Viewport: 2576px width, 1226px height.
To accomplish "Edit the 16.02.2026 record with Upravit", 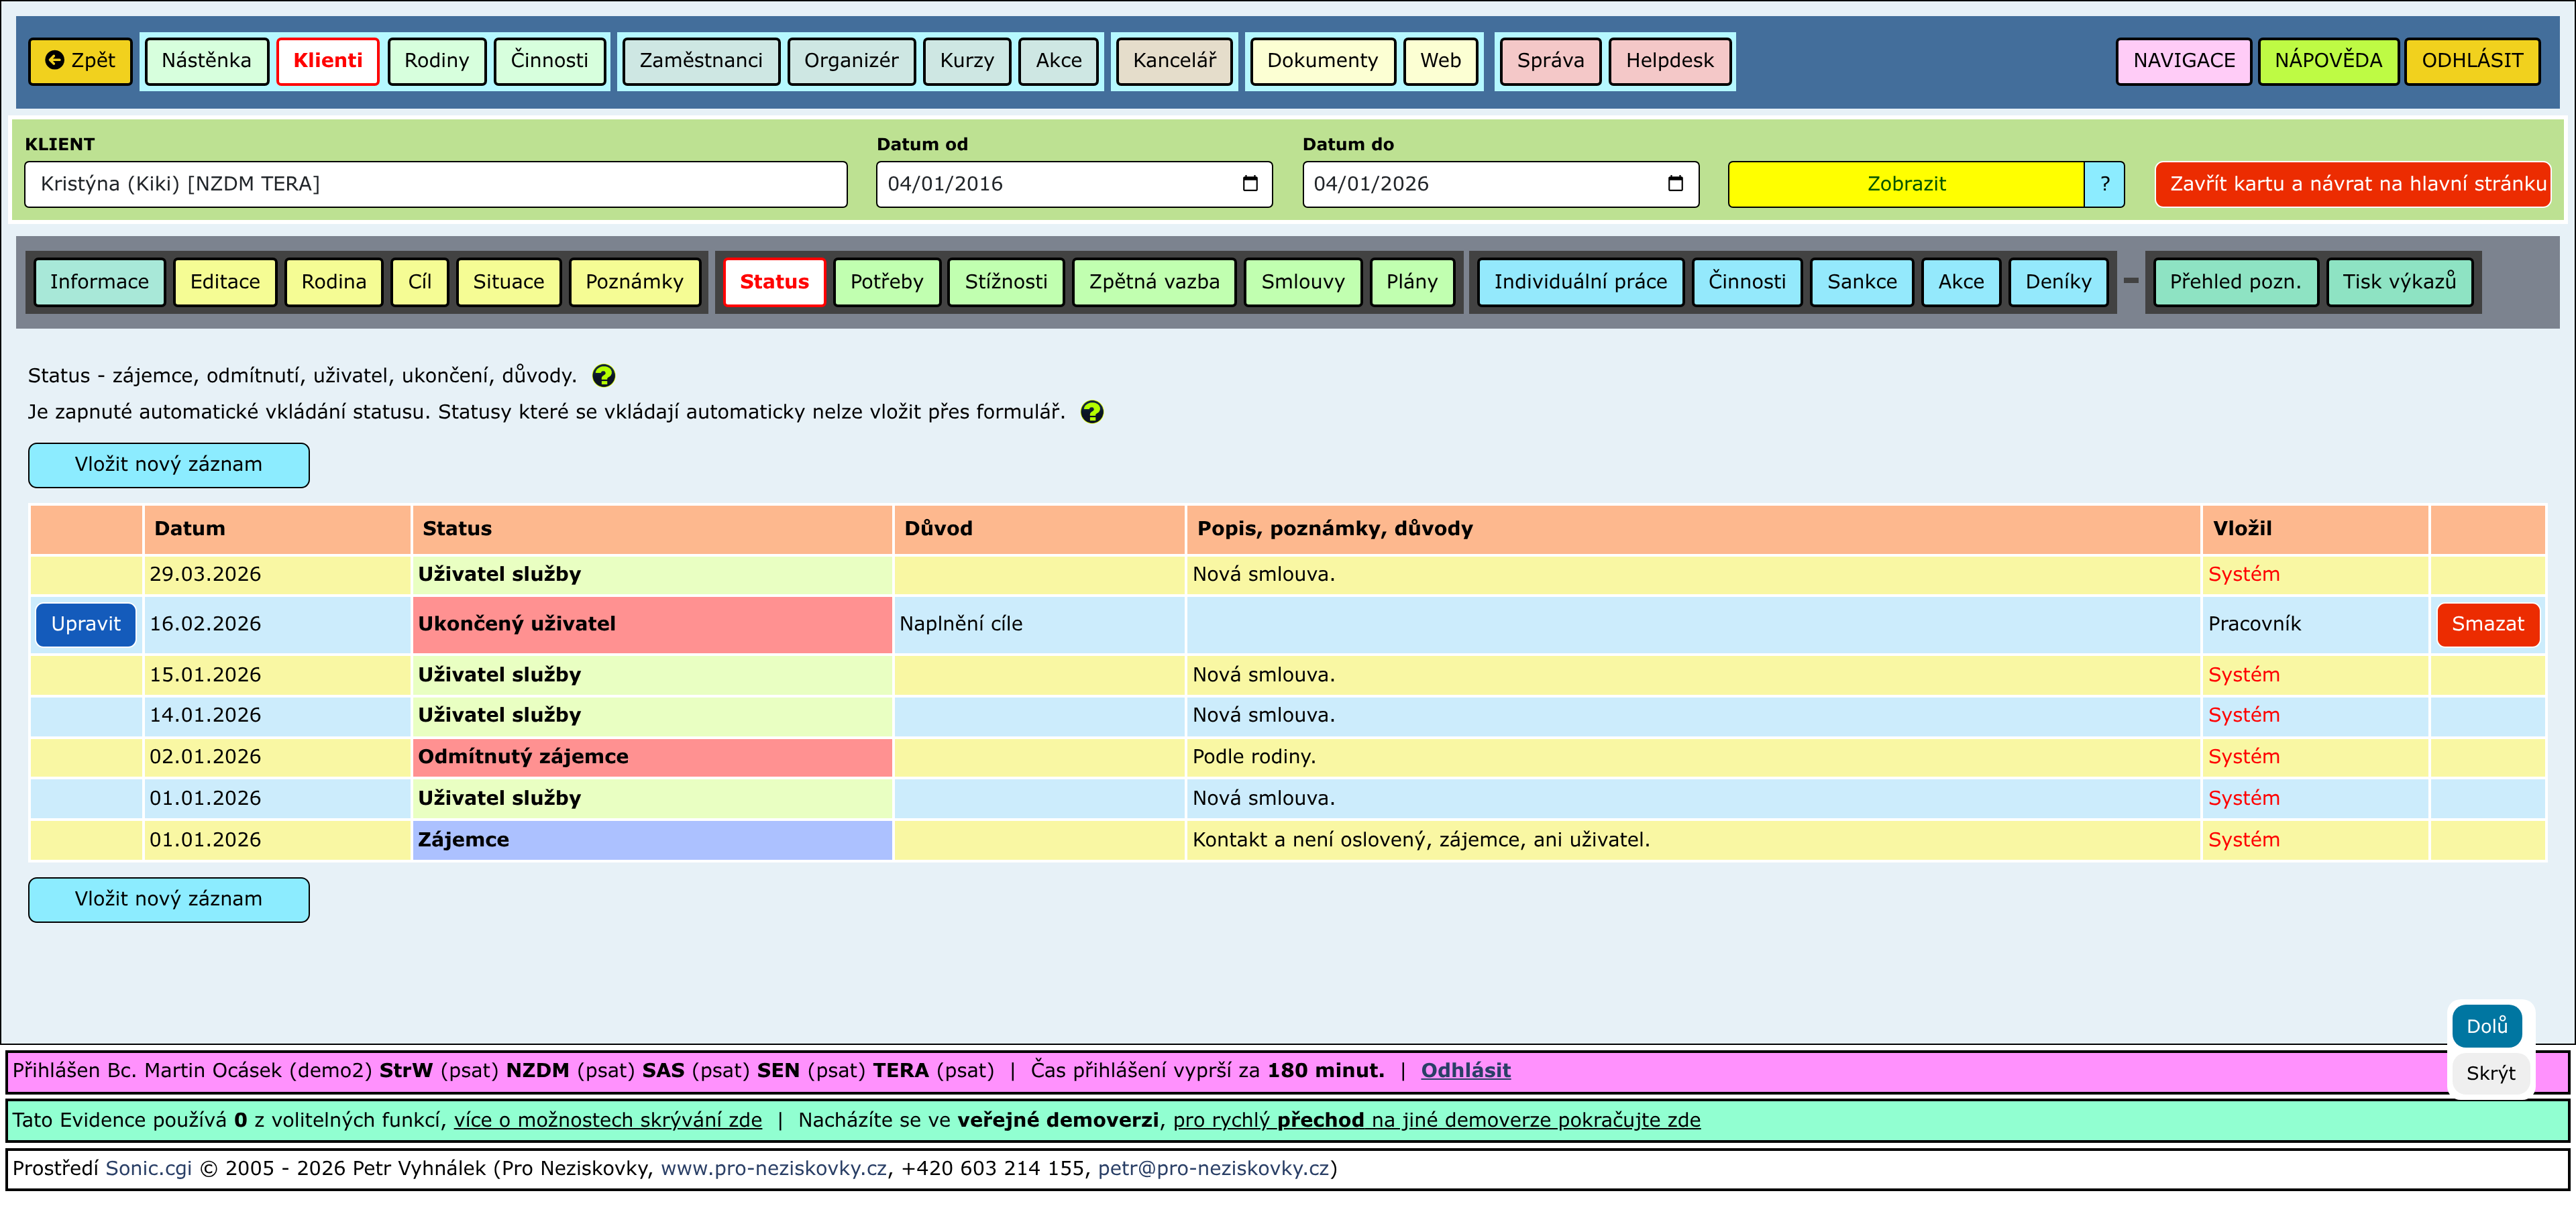I will point(86,625).
